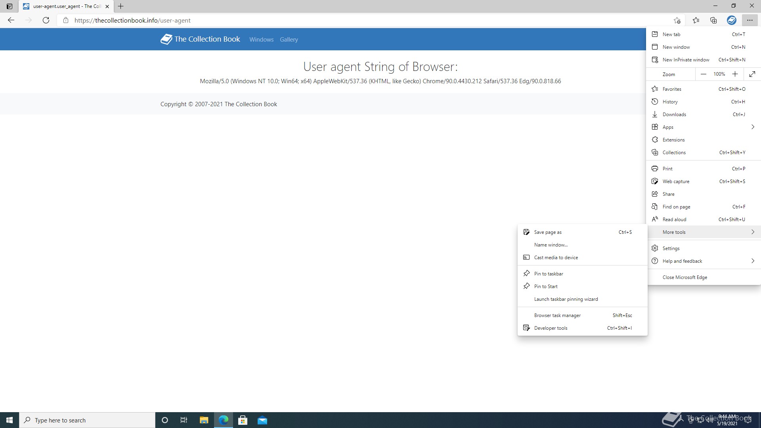Expand the Apps submenu

704,127
